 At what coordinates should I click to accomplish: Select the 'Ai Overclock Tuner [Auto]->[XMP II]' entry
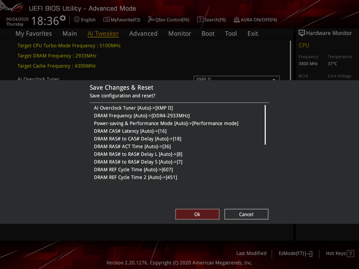133,108
